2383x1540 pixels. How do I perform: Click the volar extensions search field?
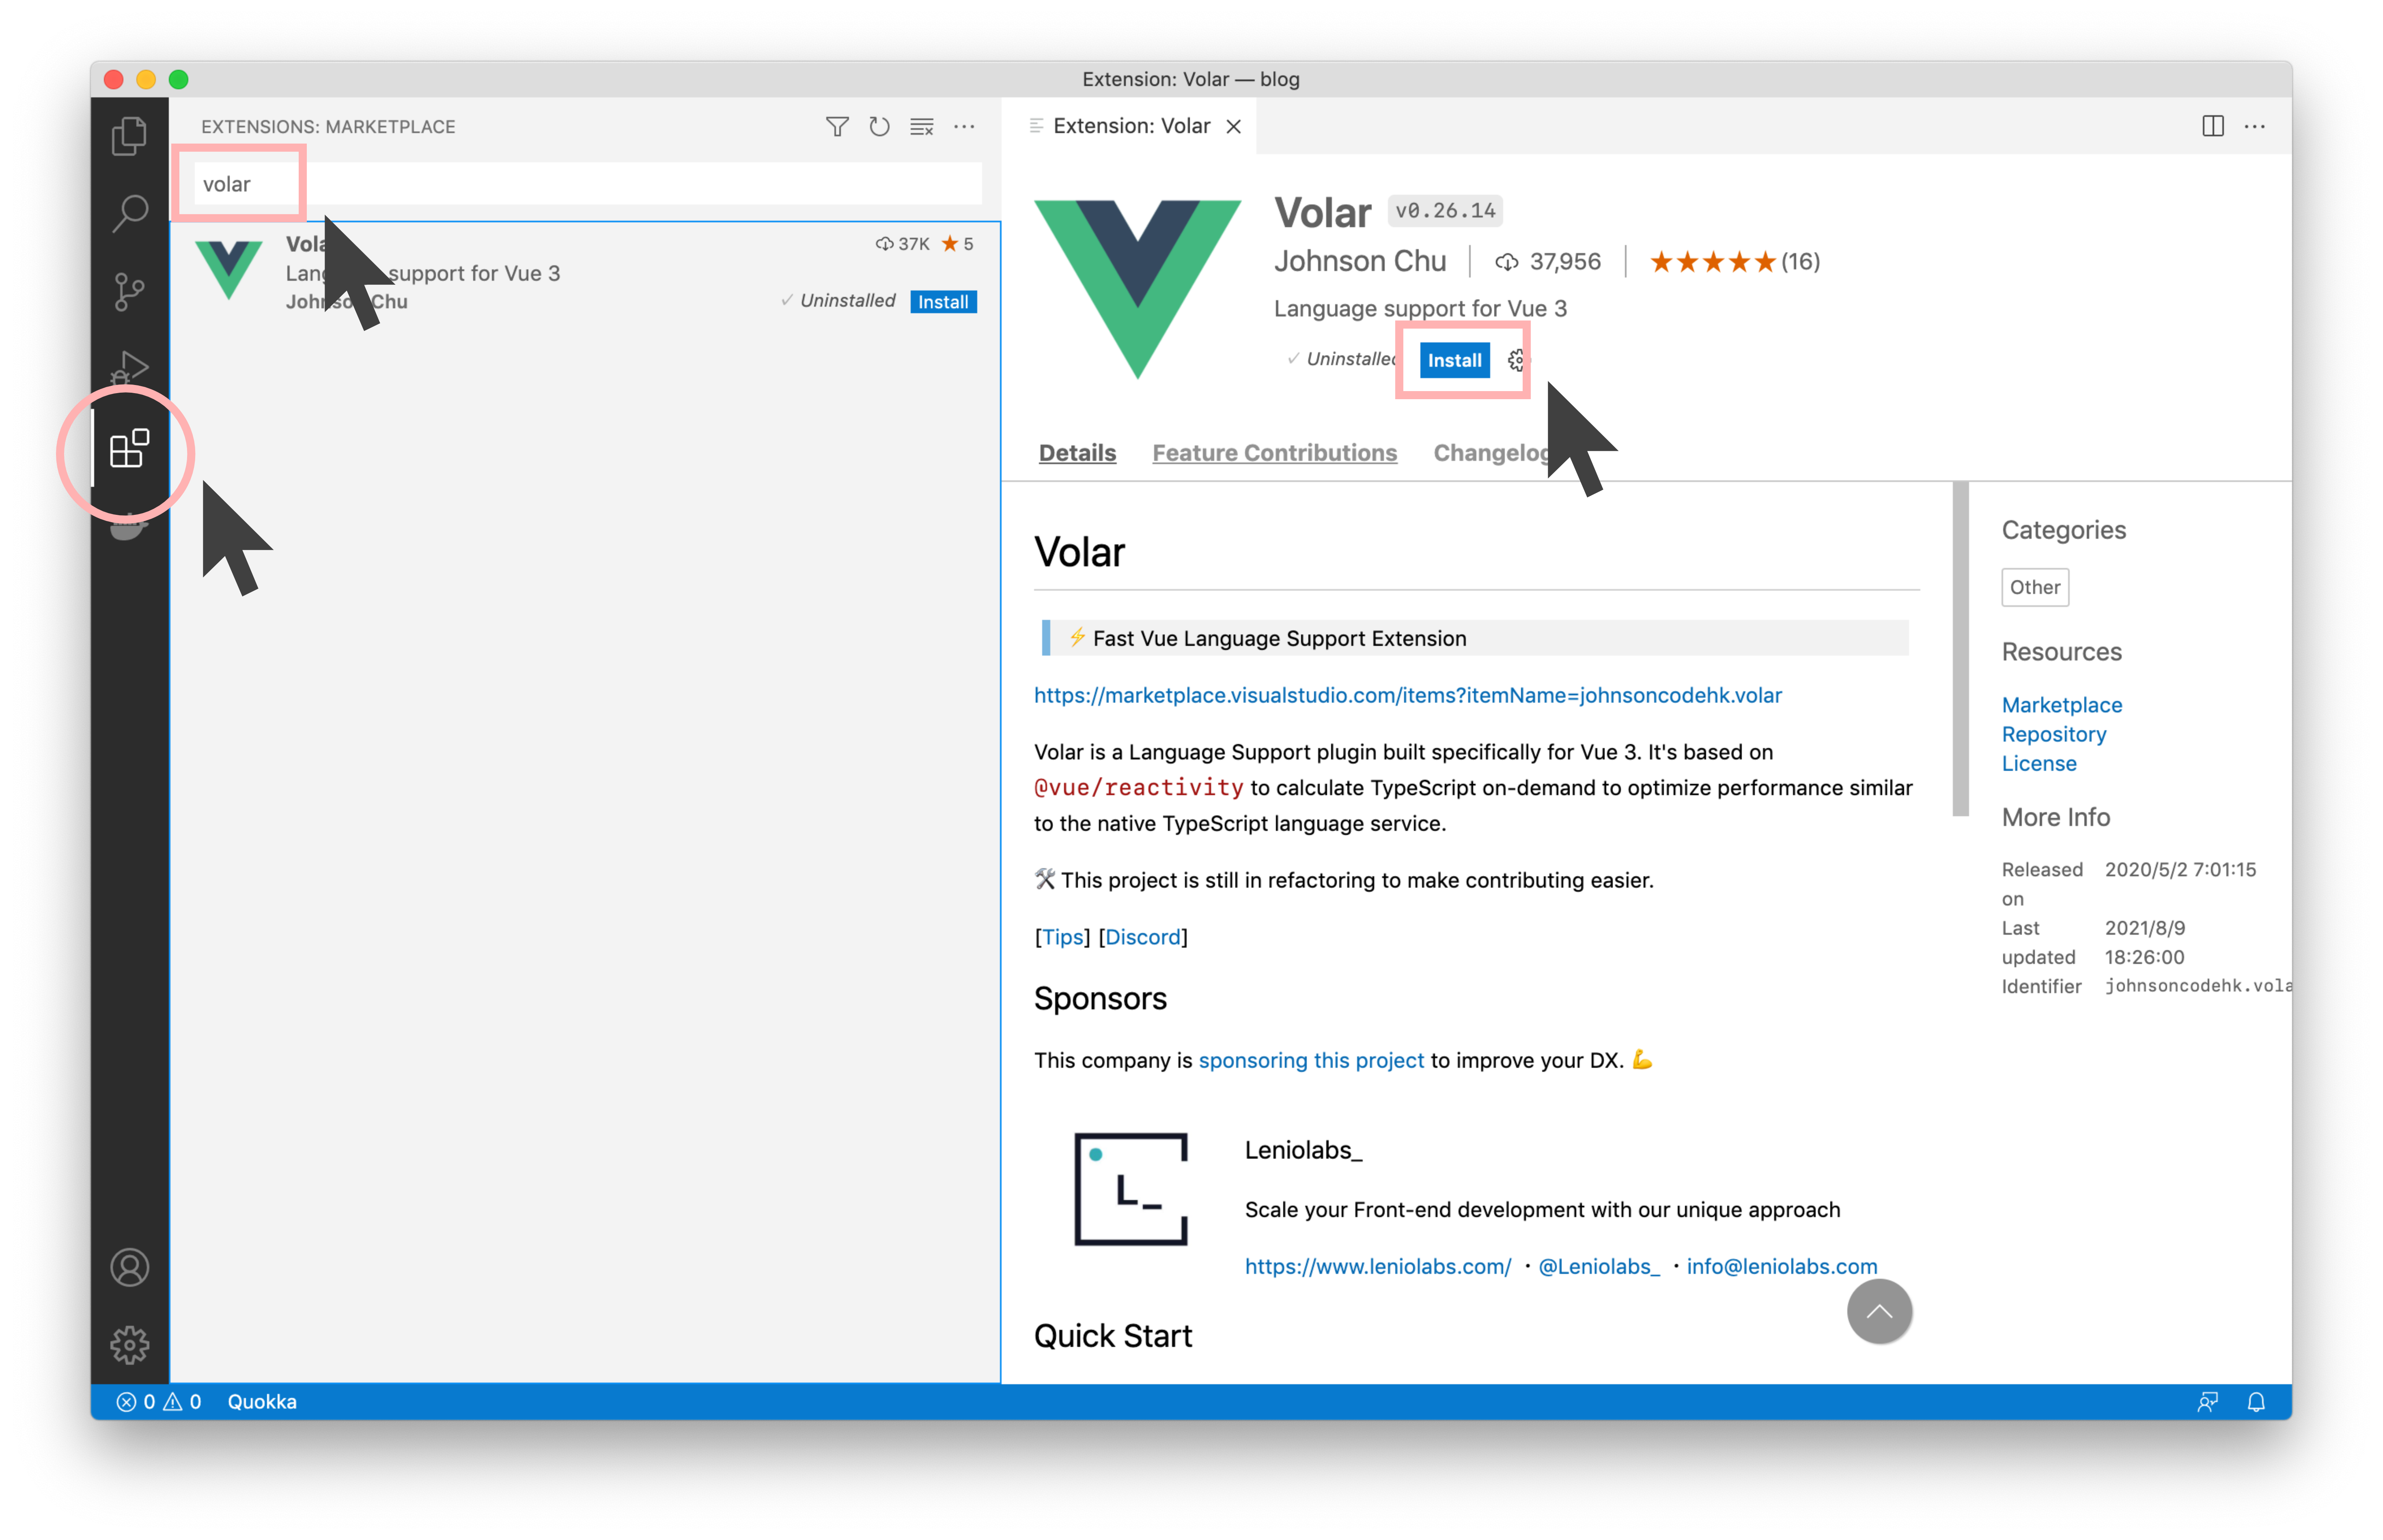pyautogui.click(x=587, y=184)
